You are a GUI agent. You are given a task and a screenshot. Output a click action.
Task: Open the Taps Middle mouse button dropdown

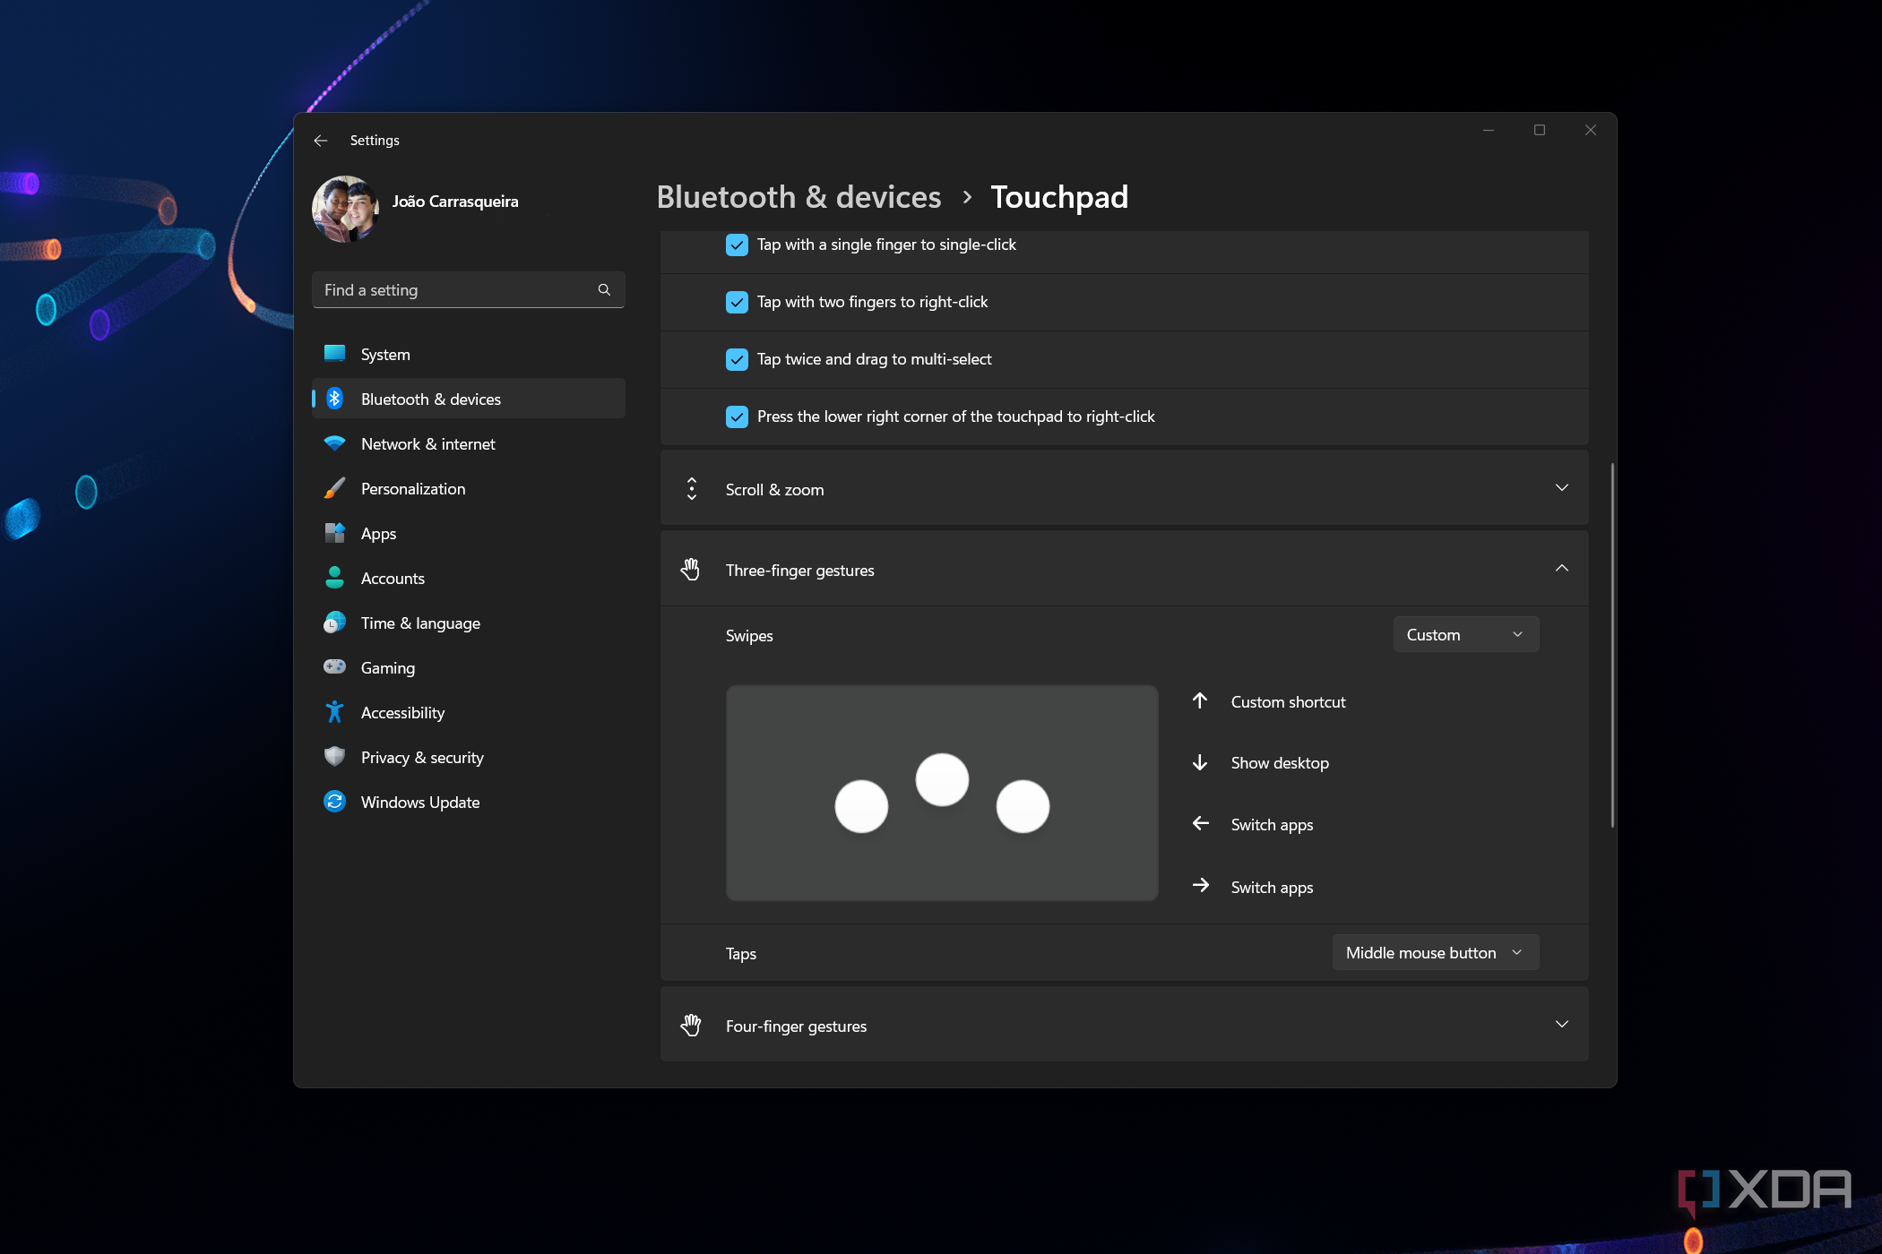pyautogui.click(x=1435, y=952)
